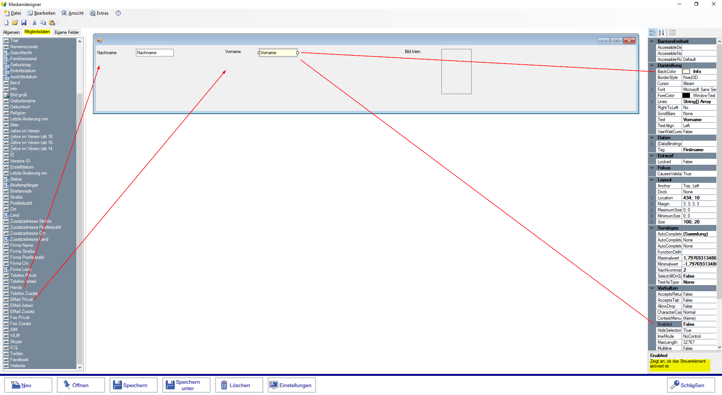Expand the Location property row
The width and height of the screenshot is (722, 395).
click(x=652, y=198)
